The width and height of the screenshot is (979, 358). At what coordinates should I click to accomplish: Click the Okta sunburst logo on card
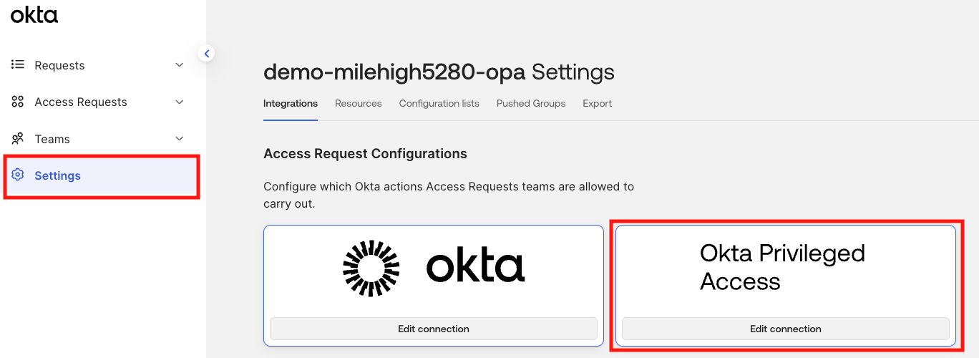371,268
